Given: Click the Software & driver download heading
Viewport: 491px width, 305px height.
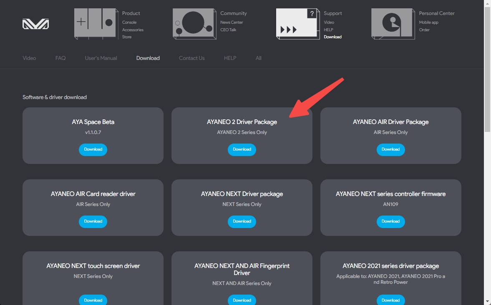Looking at the screenshot, I should [x=55, y=97].
